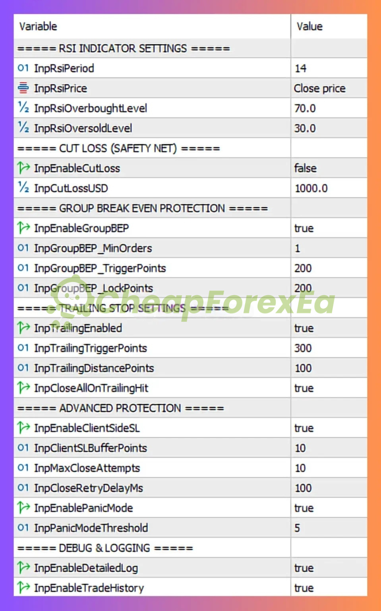Select the InpRsiOverboughtLevel variable name

click(x=91, y=108)
